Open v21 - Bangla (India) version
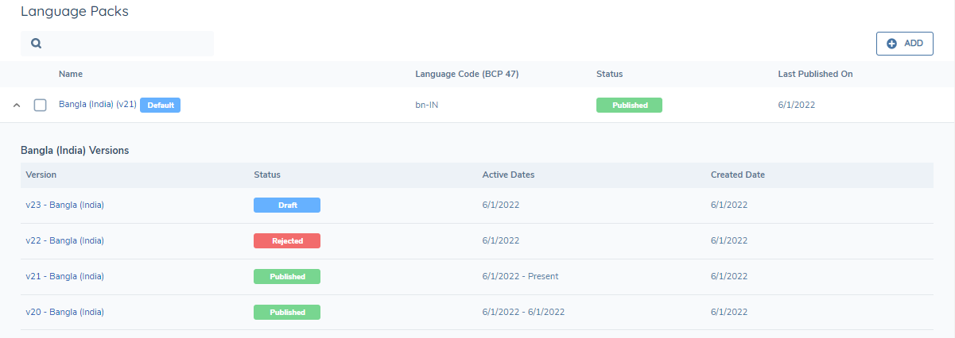 pos(64,276)
